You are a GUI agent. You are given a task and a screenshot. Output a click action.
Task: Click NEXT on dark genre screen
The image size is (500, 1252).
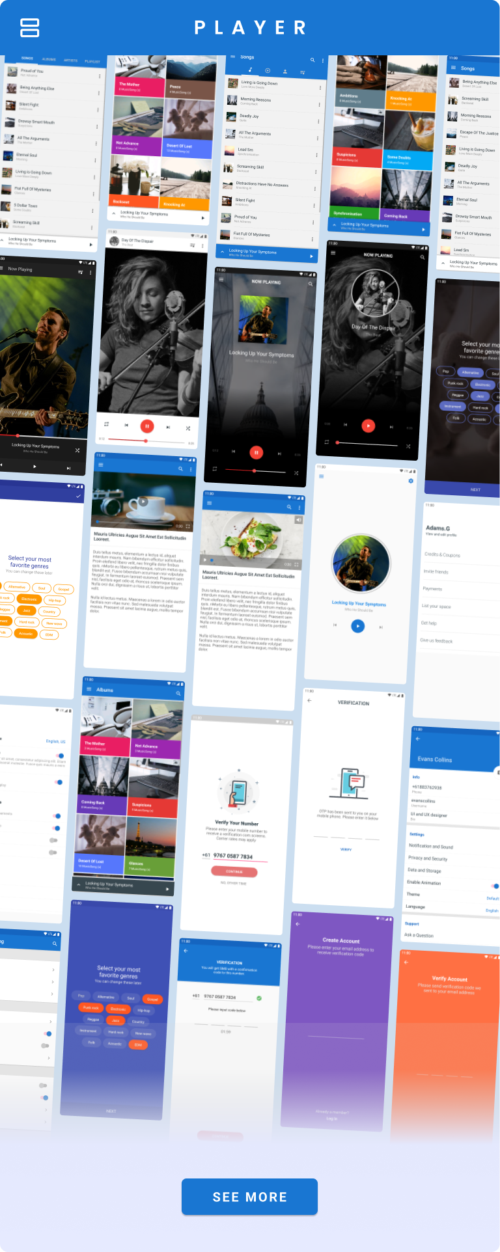point(476,489)
